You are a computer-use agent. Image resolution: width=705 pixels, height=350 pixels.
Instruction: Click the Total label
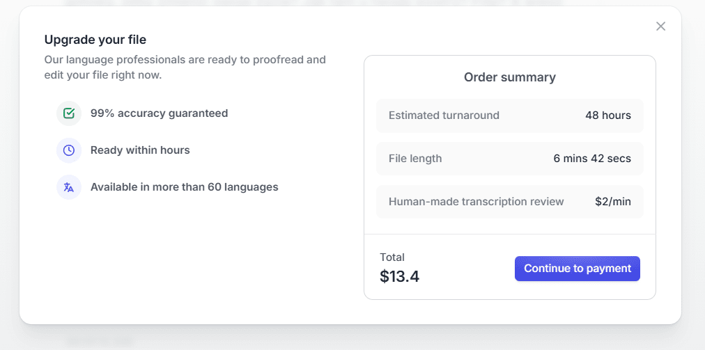(392, 257)
